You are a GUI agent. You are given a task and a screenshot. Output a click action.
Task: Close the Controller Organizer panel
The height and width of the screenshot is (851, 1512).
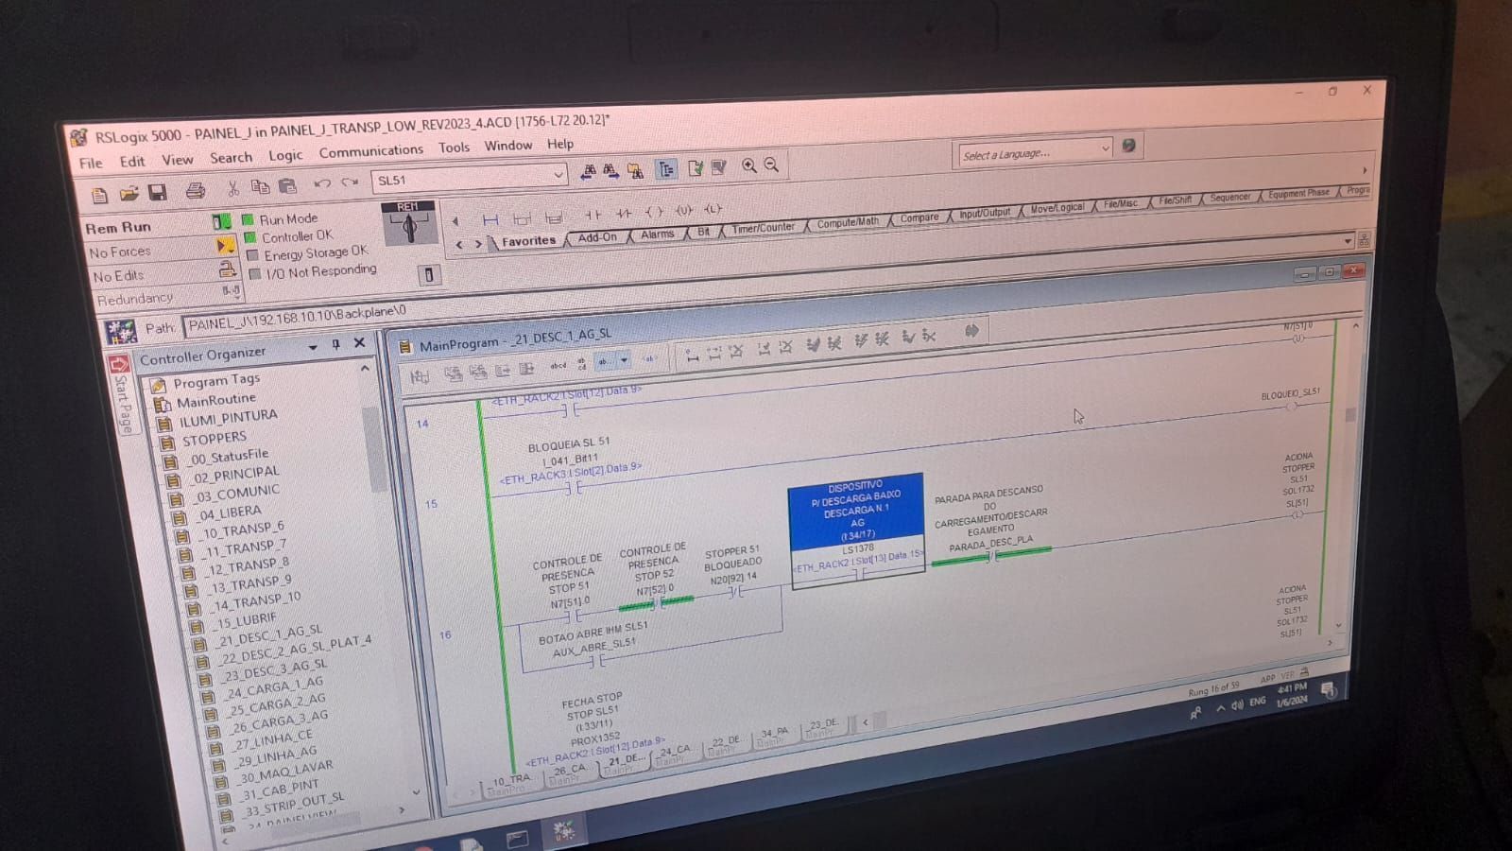point(359,343)
